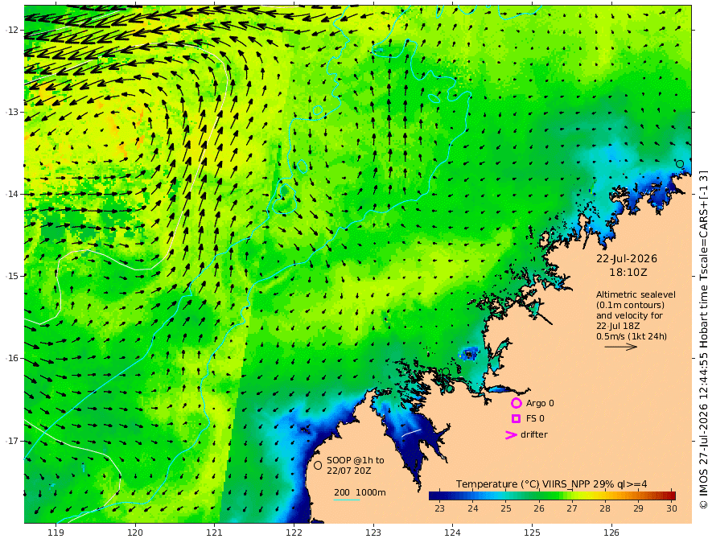Click the 27 tick on the color bar
This screenshot has width=708, height=547.
(x=572, y=508)
